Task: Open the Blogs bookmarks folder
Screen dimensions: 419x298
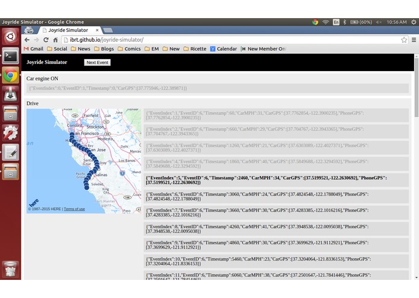Action: pyautogui.click(x=104, y=49)
